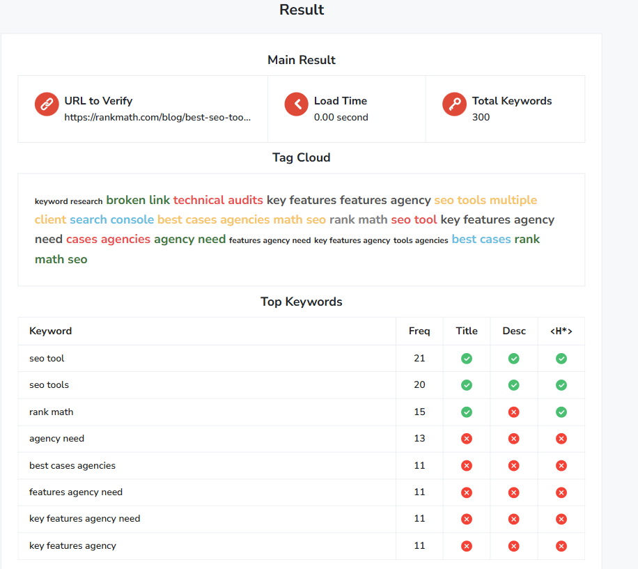This screenshot has width=638, height=569.
Task: Click the H* cross in key features agency need row
Action: click(x=561, y=519)
